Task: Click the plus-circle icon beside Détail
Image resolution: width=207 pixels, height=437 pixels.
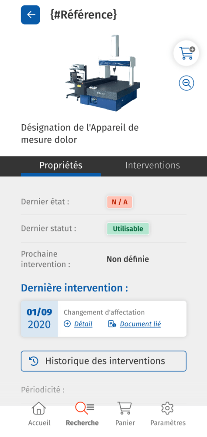Action: (67, 324)
